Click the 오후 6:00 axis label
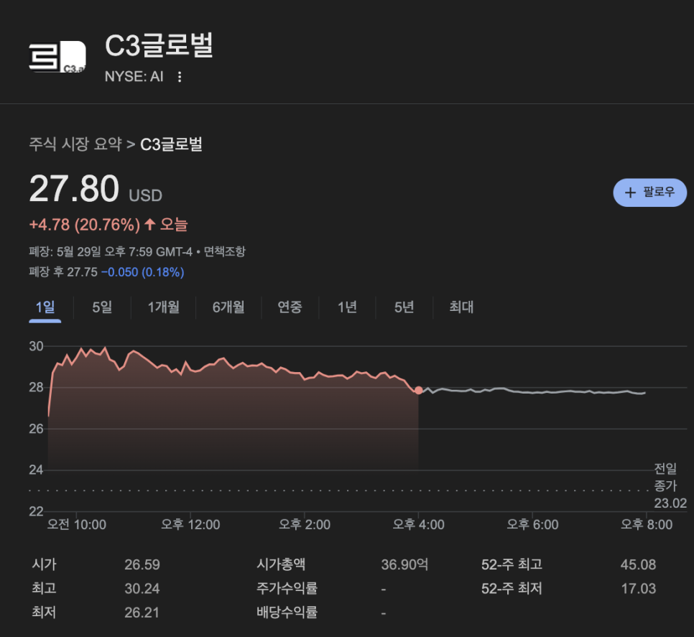The width and height of the screenshot is (694, 637). click(532, 525)
